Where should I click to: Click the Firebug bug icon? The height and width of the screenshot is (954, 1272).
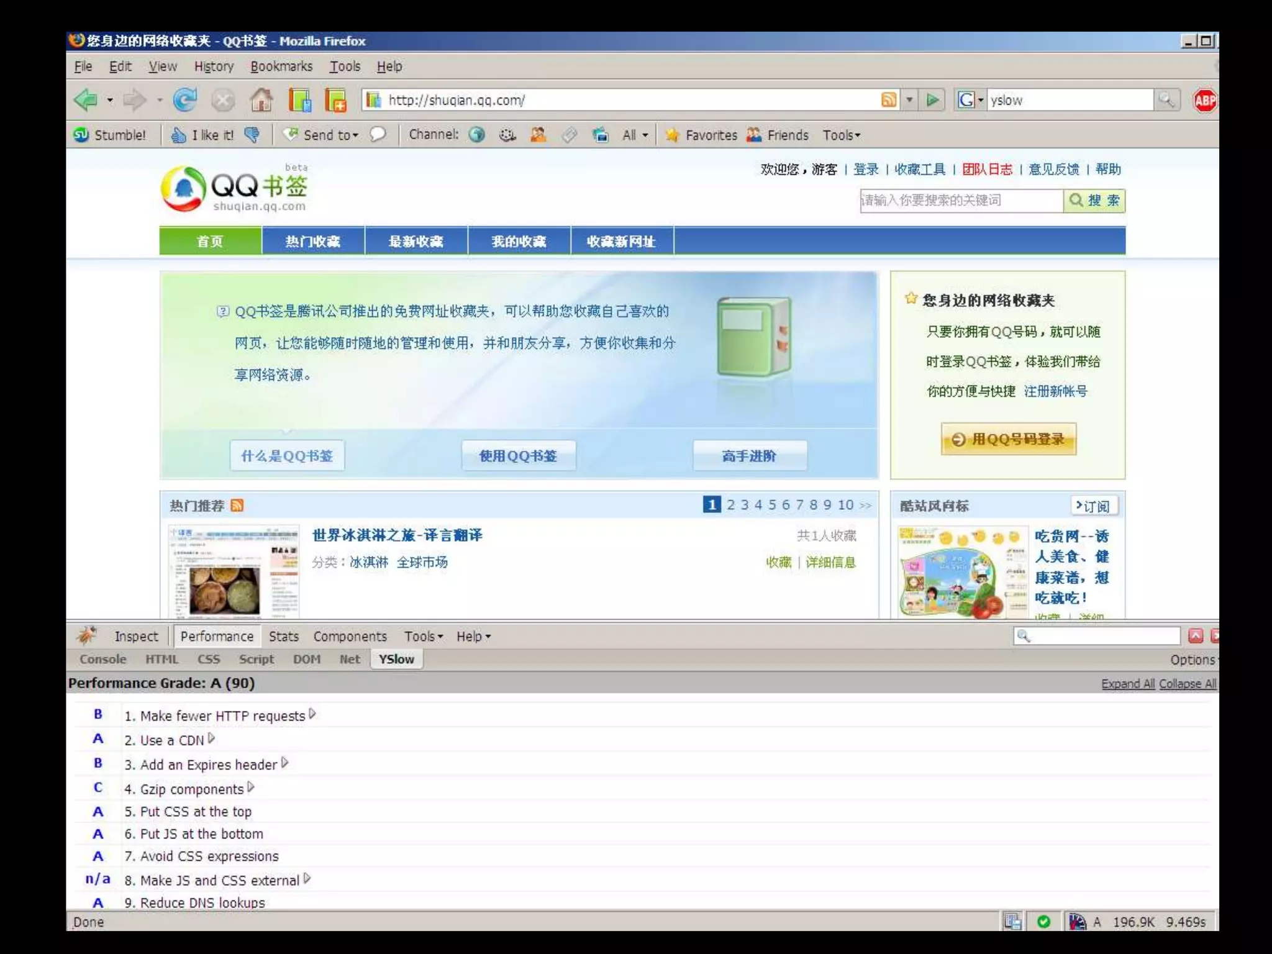(x=86, y=635)
